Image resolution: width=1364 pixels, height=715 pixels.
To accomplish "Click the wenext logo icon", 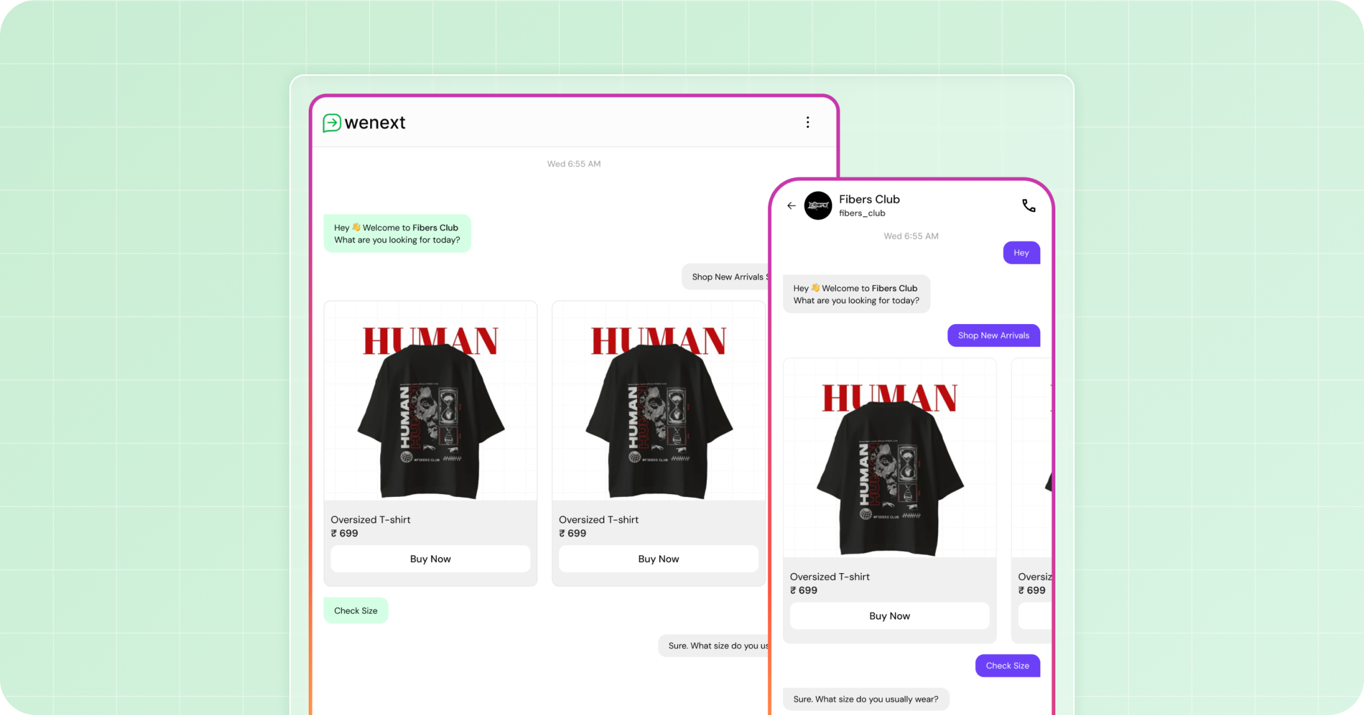I will [x=332, y=123].
